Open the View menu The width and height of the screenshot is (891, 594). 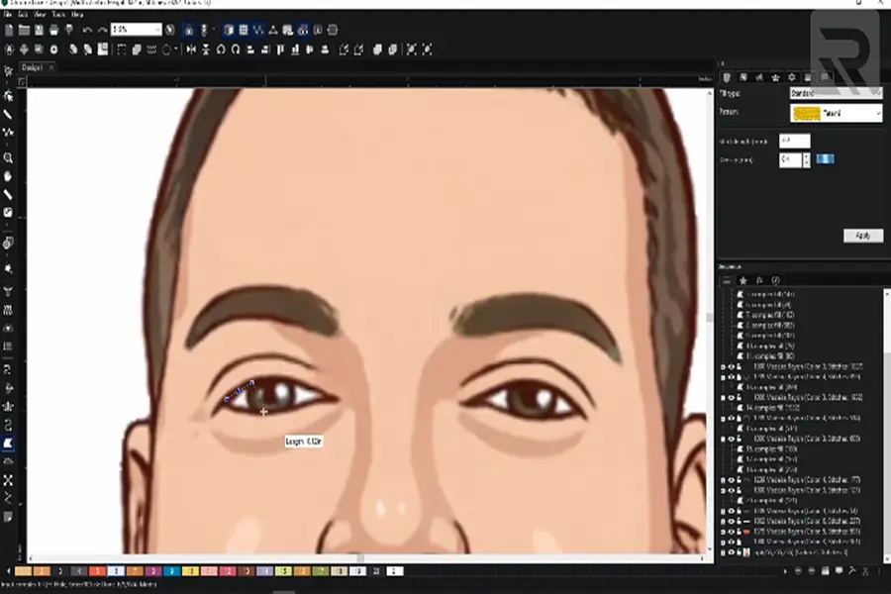coord(40,14)
